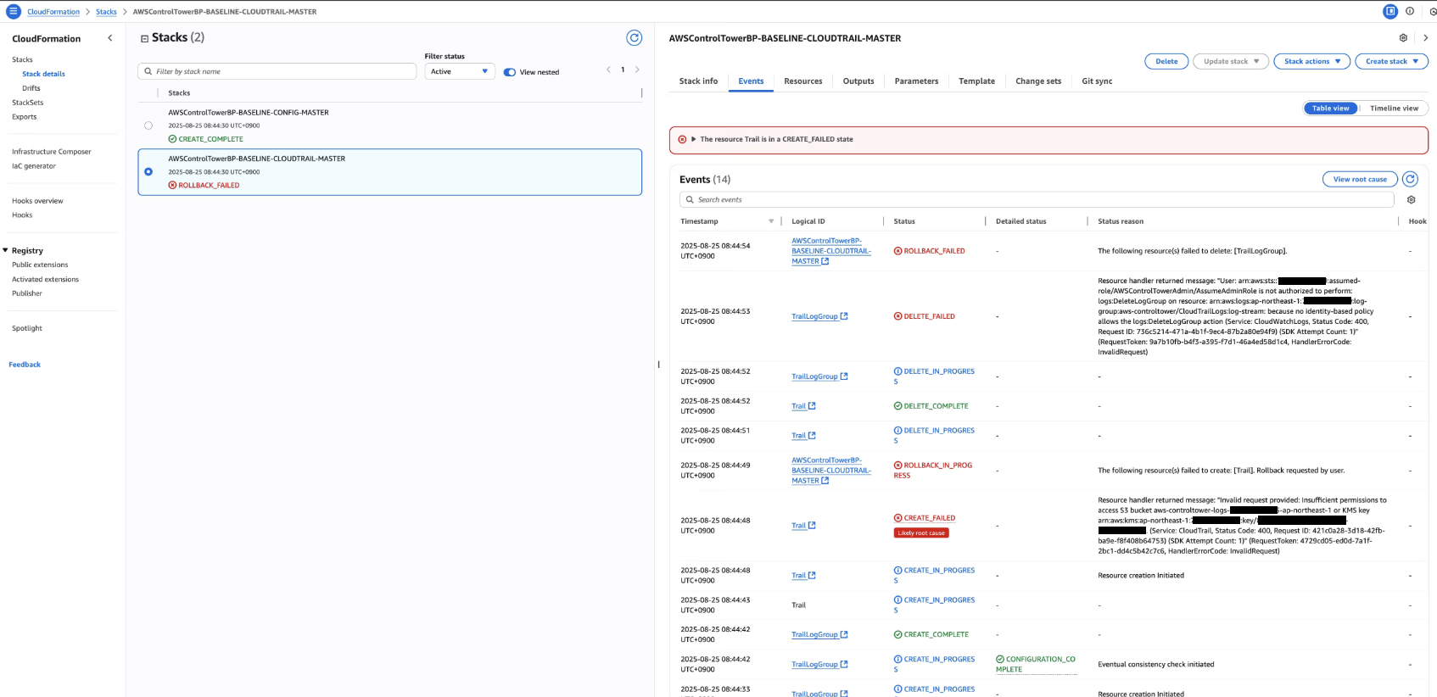Open the Update stack dropdown
Image resolution: width=1437 pixels, height=697 pixels.
1231,61
